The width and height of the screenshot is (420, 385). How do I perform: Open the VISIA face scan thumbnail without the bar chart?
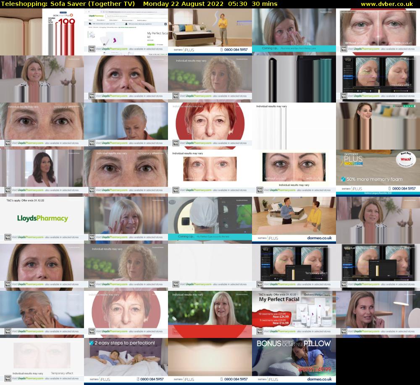(378, 79)
